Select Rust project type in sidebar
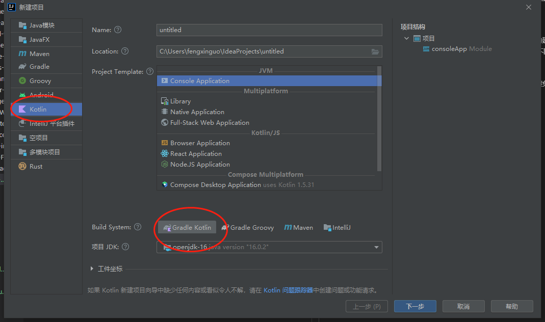545x322 pixels. (36, 167)
